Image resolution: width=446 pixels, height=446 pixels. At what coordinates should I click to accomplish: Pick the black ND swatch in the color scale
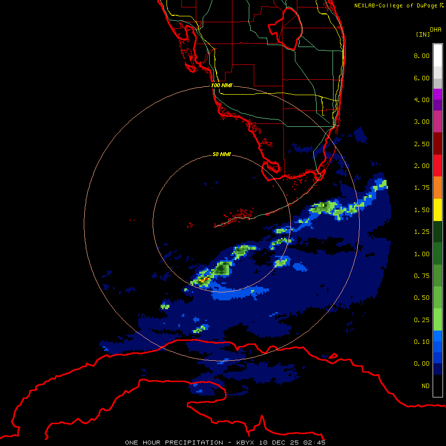(438, 386)
